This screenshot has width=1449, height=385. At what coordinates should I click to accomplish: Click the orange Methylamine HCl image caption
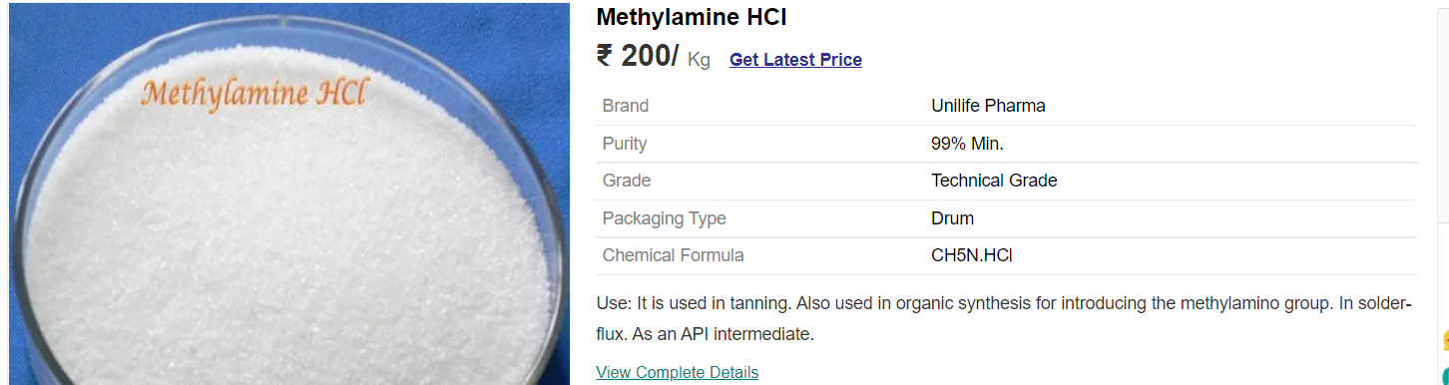point(254,93)
